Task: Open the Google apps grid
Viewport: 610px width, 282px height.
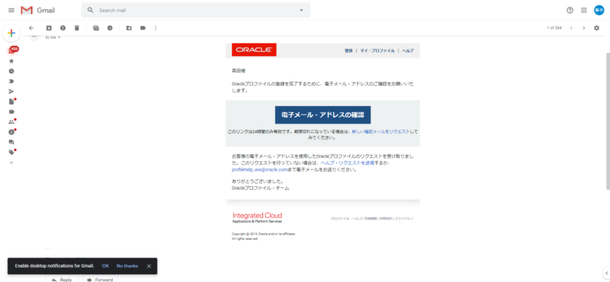Action: [x=583, y=11]
